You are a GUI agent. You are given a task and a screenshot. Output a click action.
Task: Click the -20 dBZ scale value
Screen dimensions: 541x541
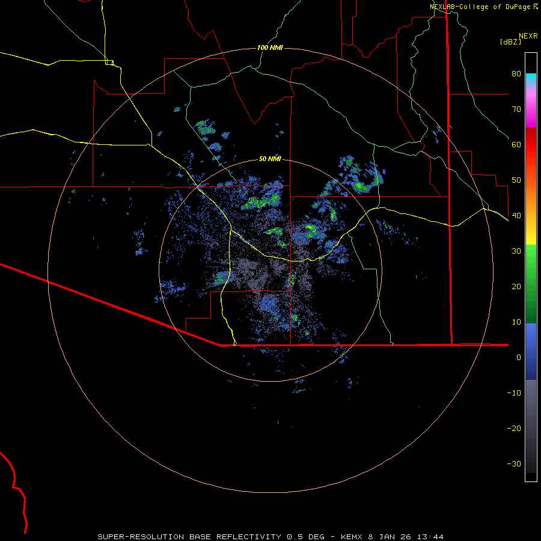514,429
